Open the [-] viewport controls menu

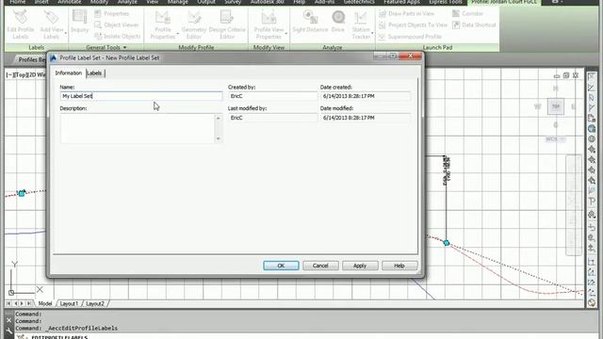pyautogui.click(x=9, y=74)
